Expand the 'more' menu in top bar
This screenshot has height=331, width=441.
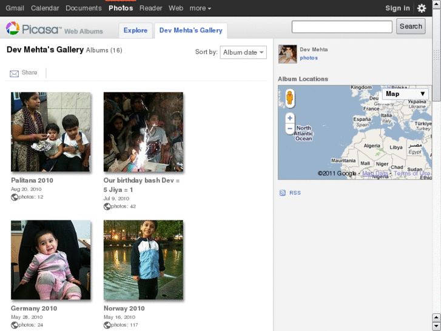tap(200, 9)
